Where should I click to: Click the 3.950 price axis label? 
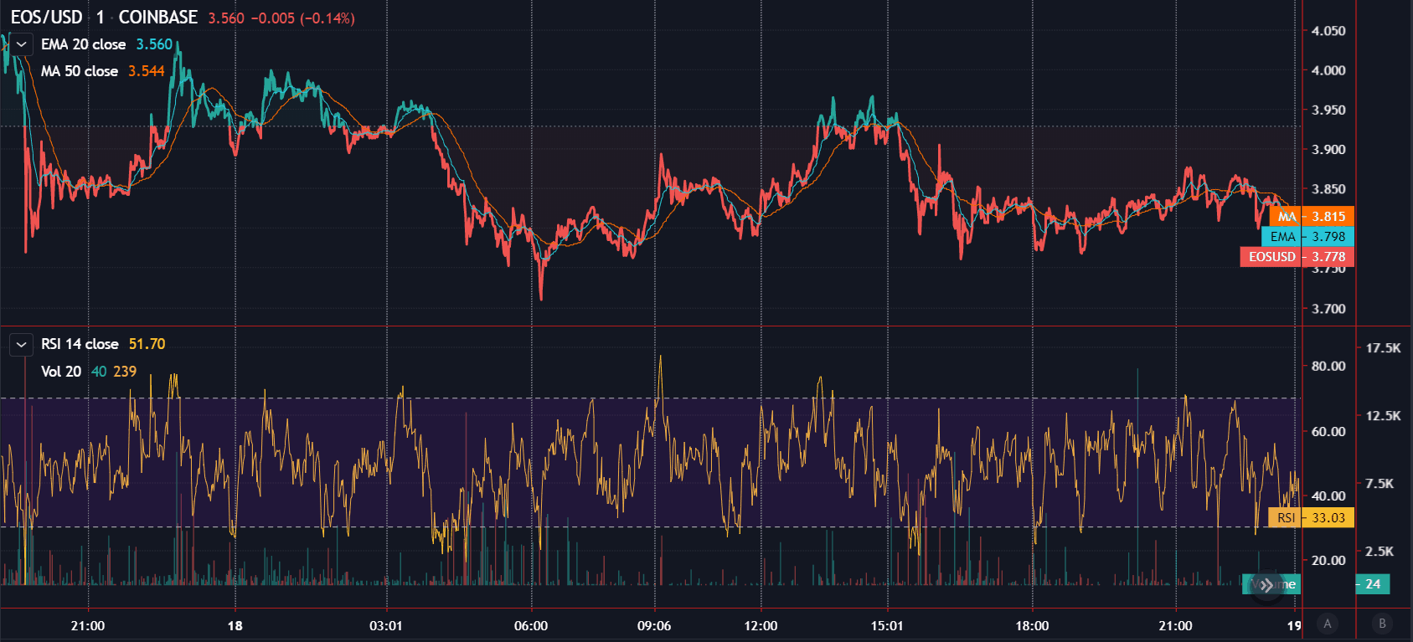click(1328, 110)
